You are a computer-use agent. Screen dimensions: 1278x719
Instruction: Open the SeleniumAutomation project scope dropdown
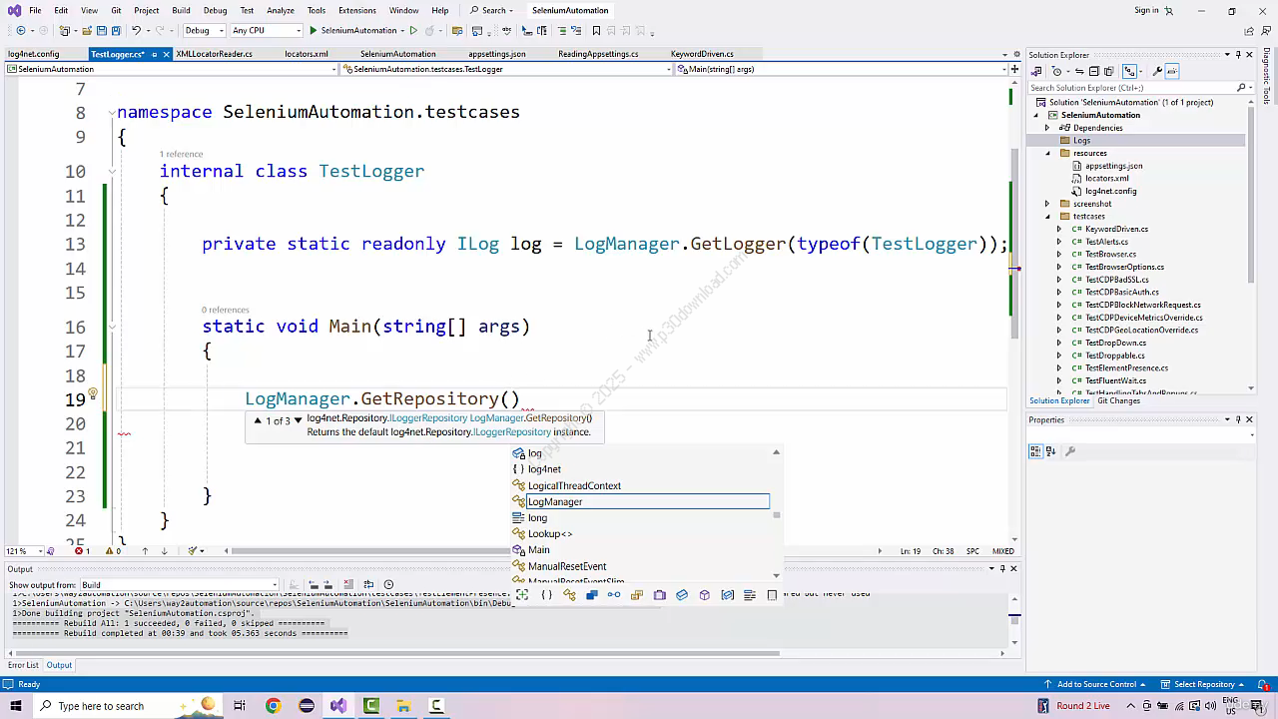point(170,69)
